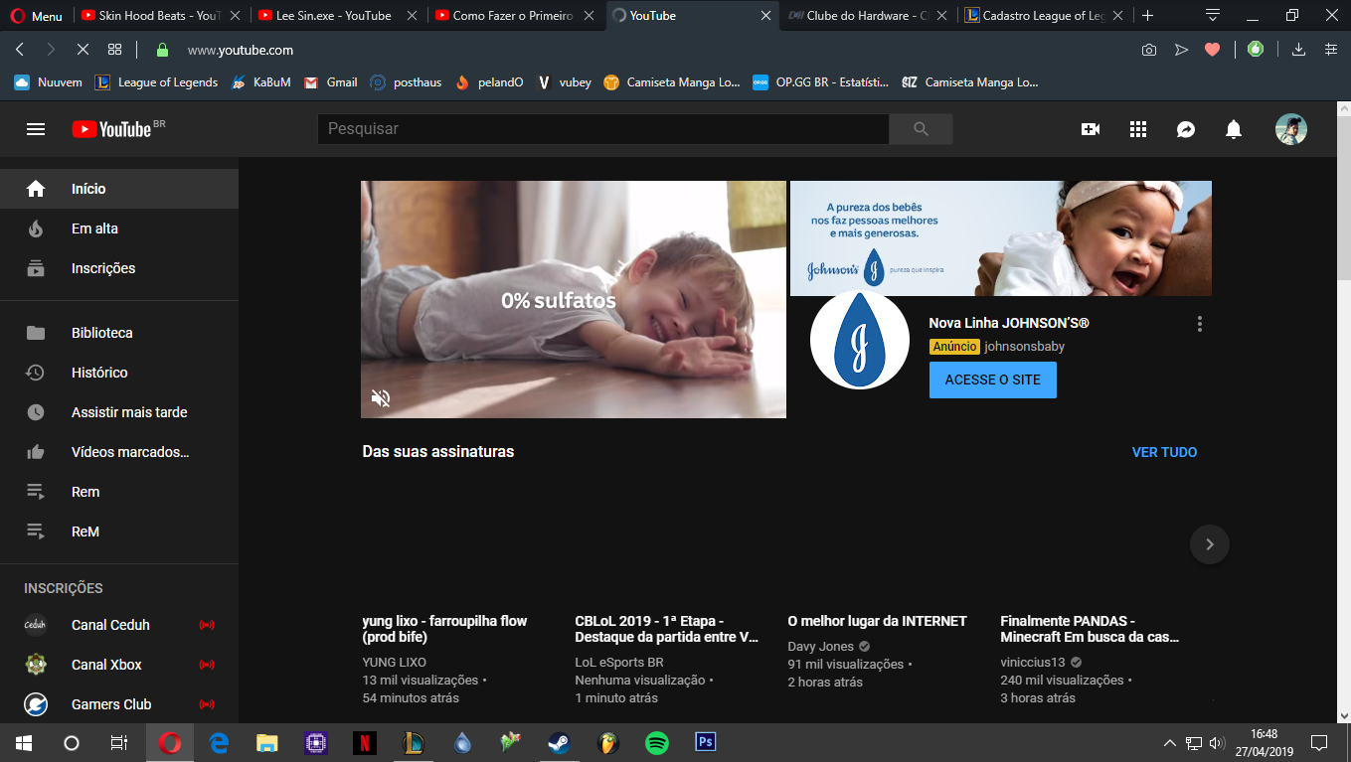Viewport: 1351px width, 762px height.
Task: Open Canal Xbox subscription
Action: tap(119, 665)
